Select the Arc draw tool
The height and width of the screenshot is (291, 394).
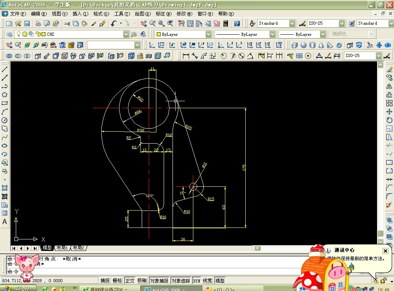[5, 112]
